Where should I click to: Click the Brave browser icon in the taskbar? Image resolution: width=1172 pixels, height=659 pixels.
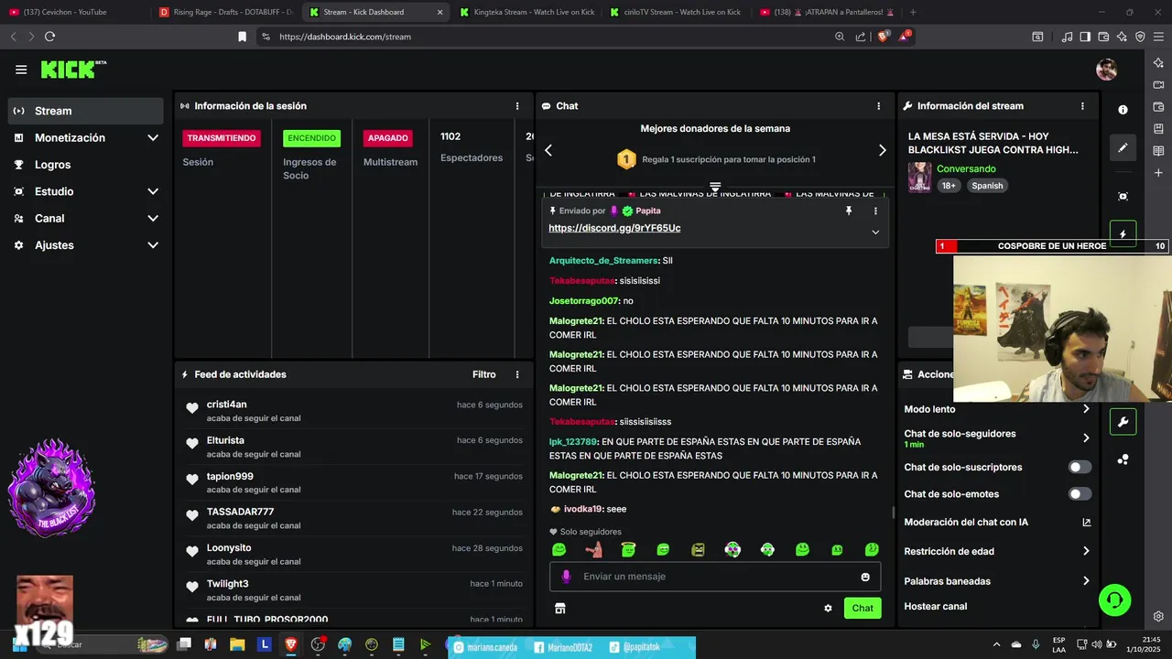click(x=291, y=644)
